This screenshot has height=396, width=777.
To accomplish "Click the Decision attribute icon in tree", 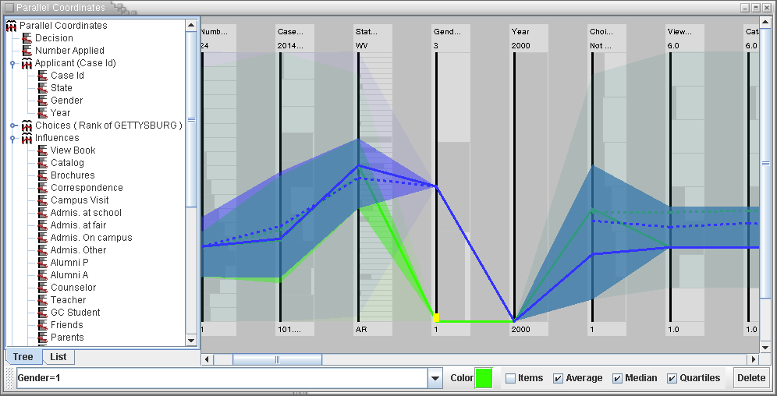I will coord(27,38).
